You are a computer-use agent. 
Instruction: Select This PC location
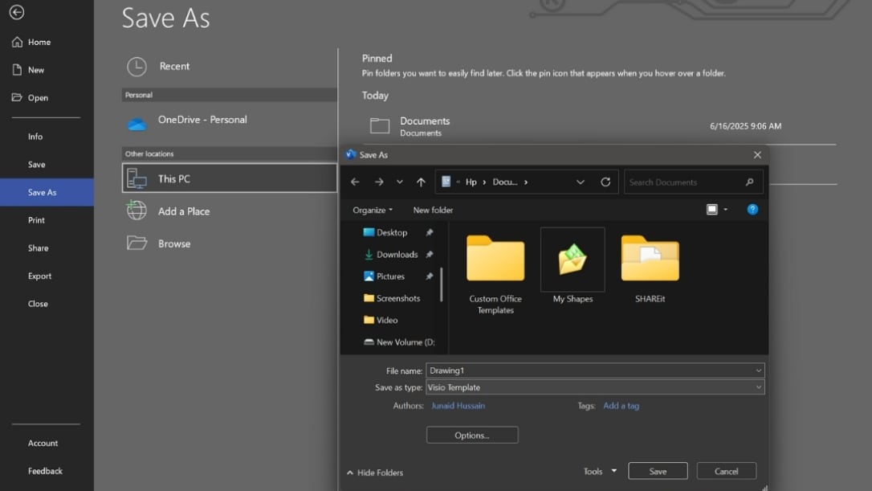229,178
